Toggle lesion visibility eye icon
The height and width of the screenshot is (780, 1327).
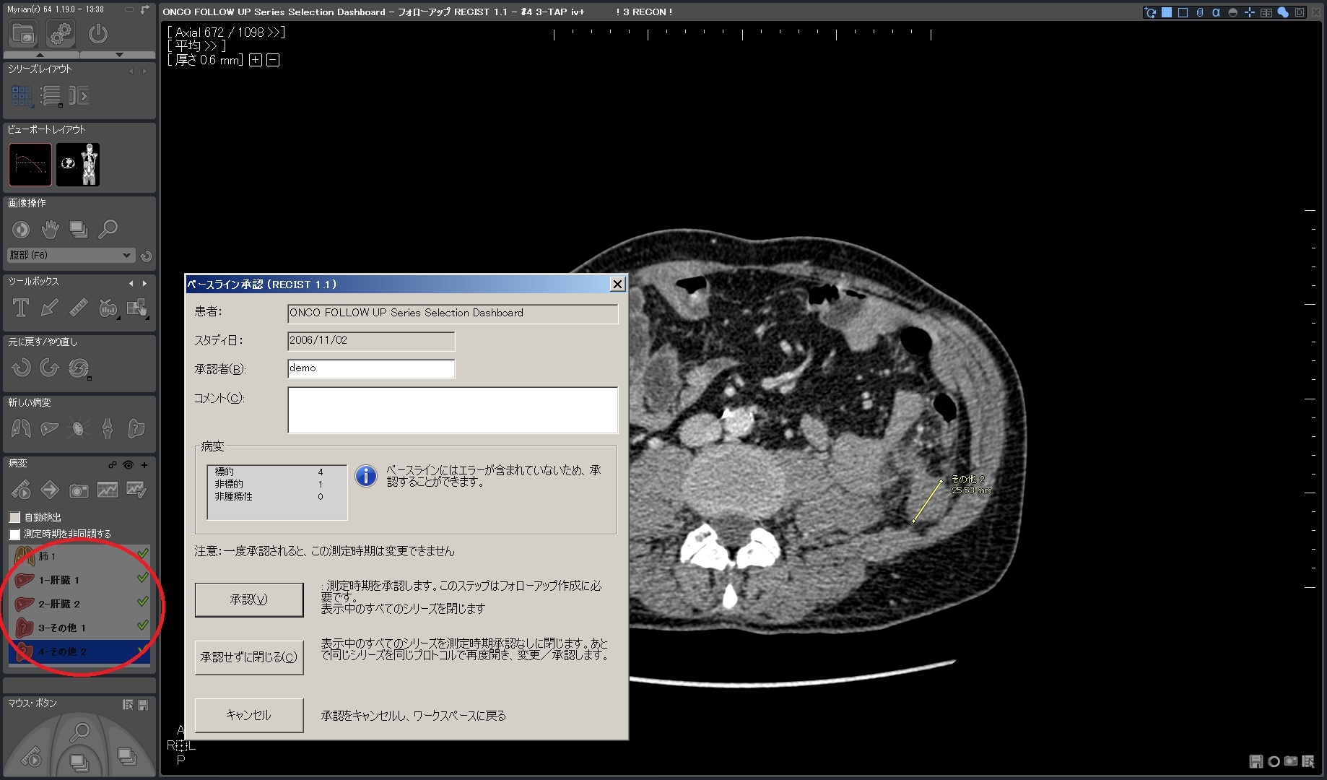(128, 465)
